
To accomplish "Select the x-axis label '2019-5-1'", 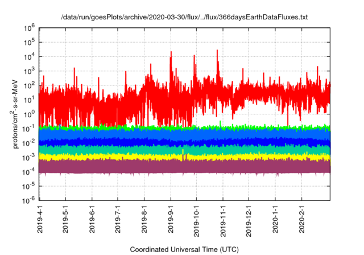I will coord(65,219).
